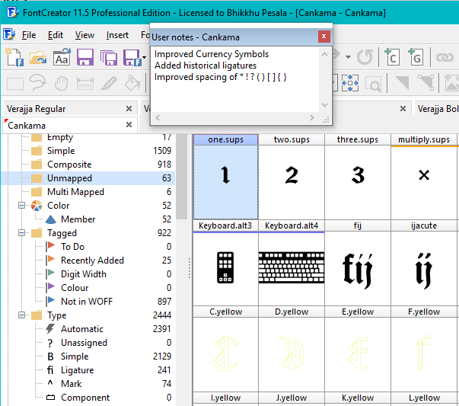Click the Save All stacked disks icon
This screenshot has height=406, width=459.
coord(109,57)
